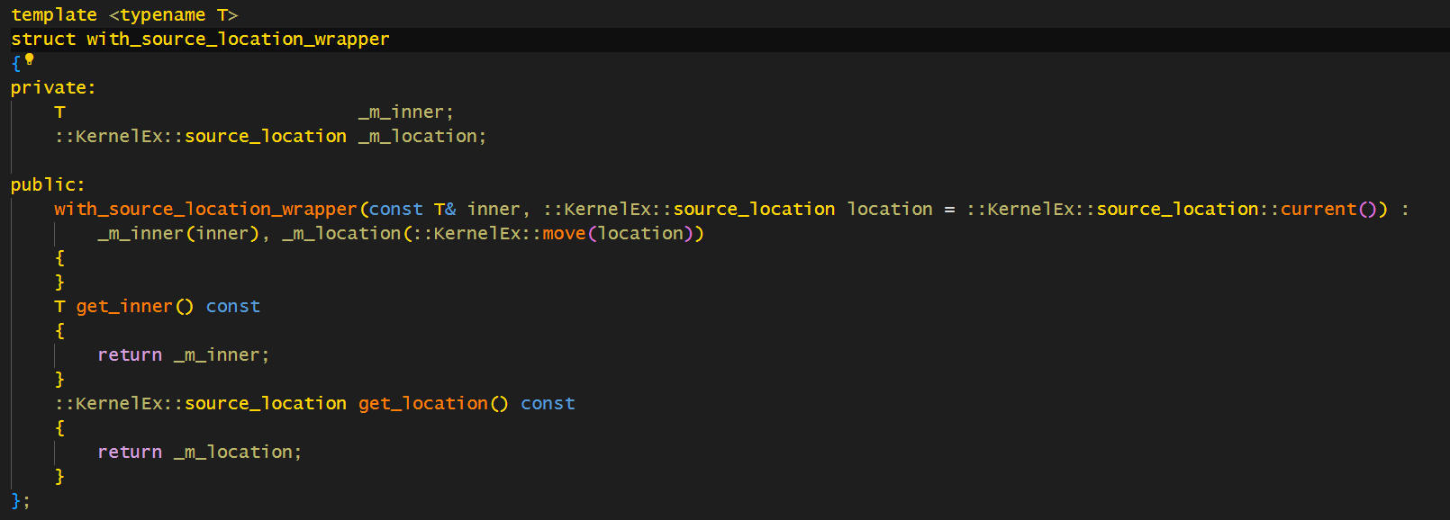Click the opening brace beside the lightbulb

point(15,64)
